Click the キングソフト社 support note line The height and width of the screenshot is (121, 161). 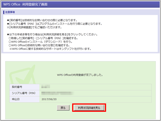50,49
